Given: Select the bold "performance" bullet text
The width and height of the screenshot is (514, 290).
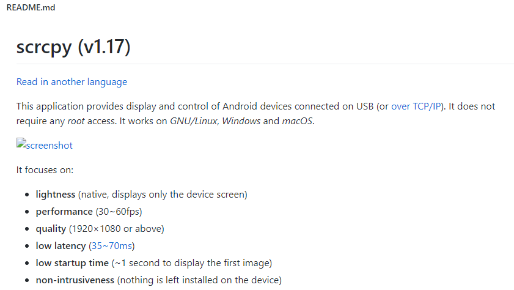Looking at the screenshot, I should 64,211.
